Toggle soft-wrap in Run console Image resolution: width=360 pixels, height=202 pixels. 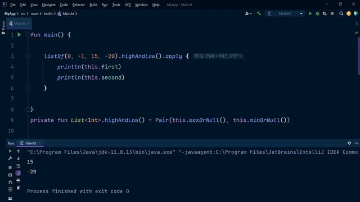click(18, 166)
